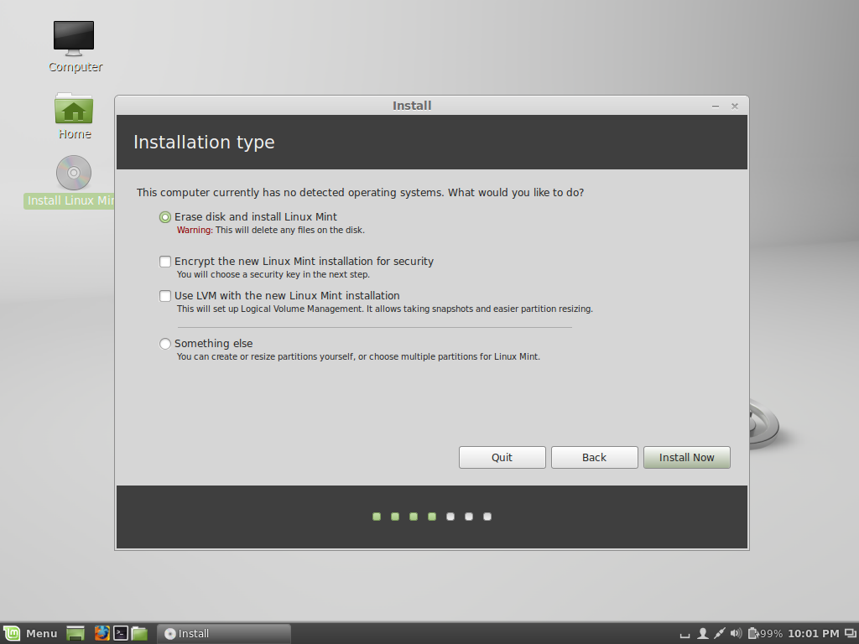Open the file manager panel launcher
This screenshot has height=644, width=859.
point(139,634)
